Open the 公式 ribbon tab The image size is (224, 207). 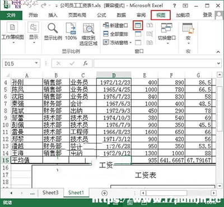(101, 15)
